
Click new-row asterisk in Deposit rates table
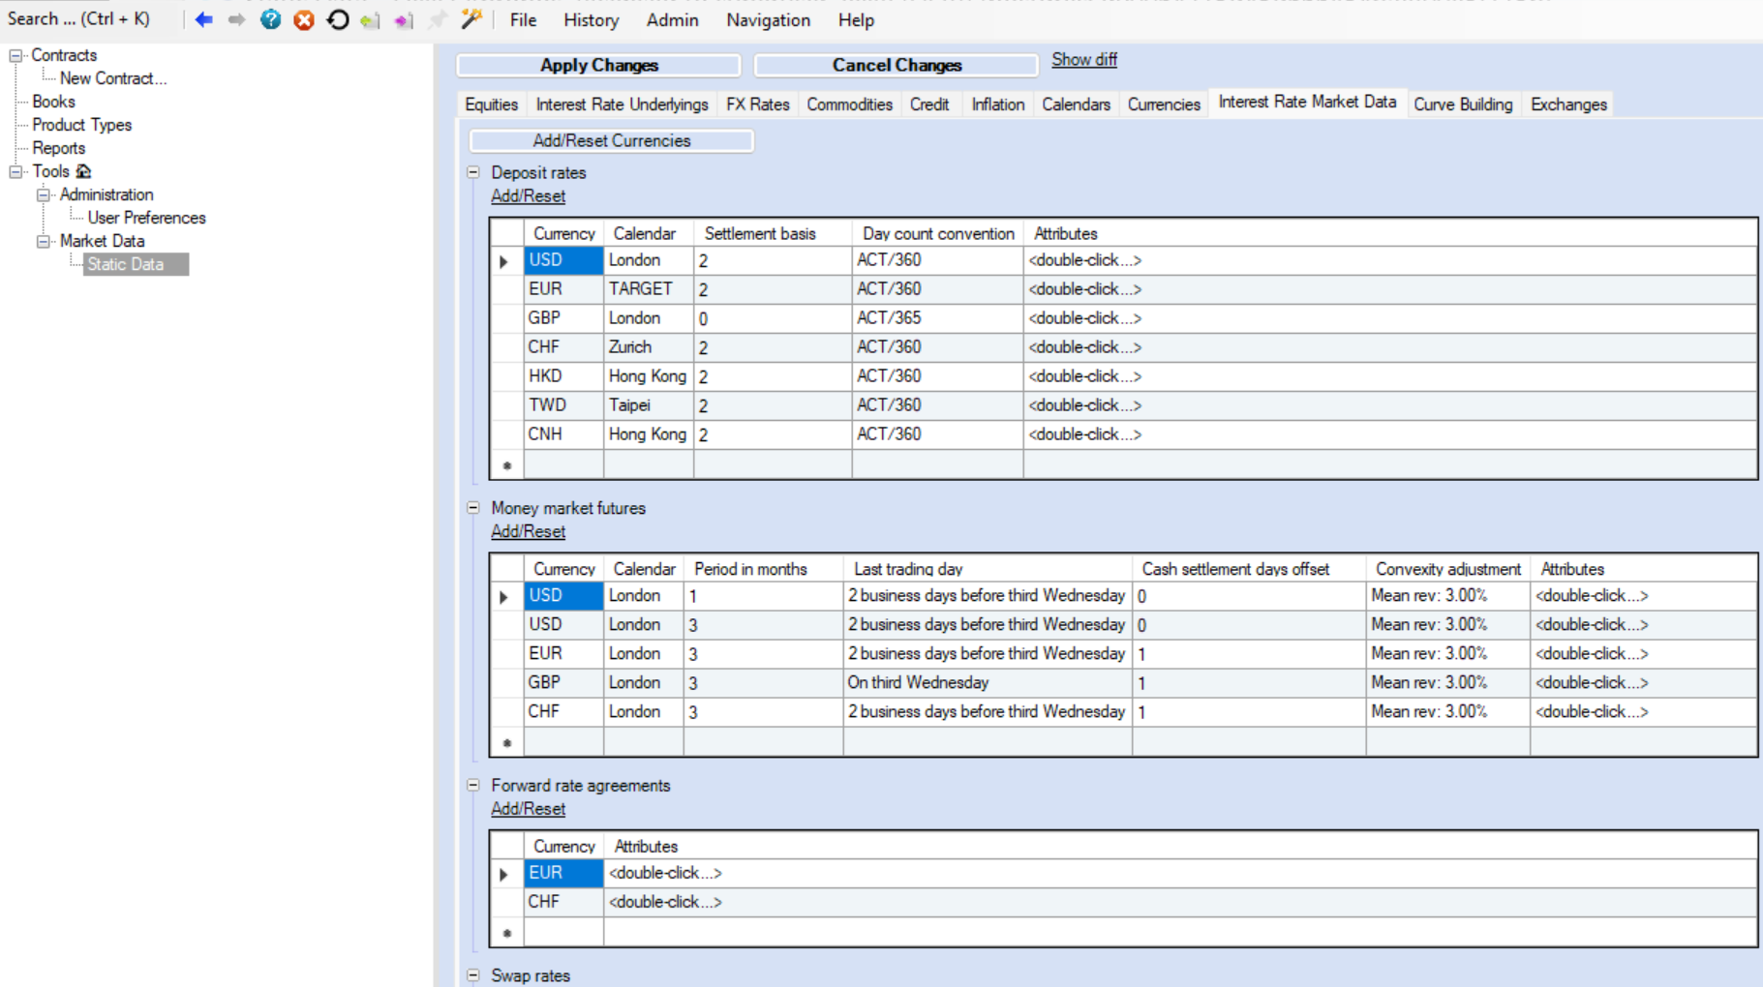click(x=506, y=465)
